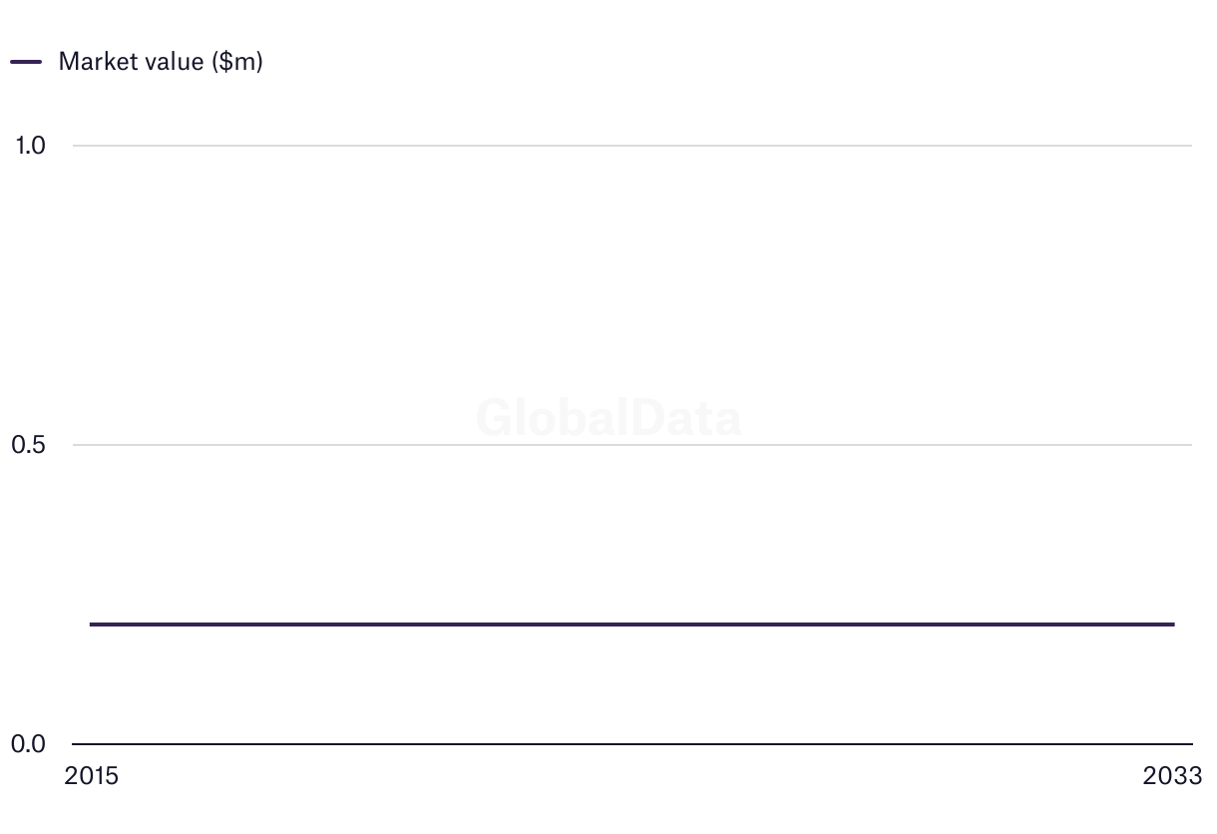Click the 0.0 y-axis label
The width and height of the screenshot is (1217, 834).
point(30,744)
